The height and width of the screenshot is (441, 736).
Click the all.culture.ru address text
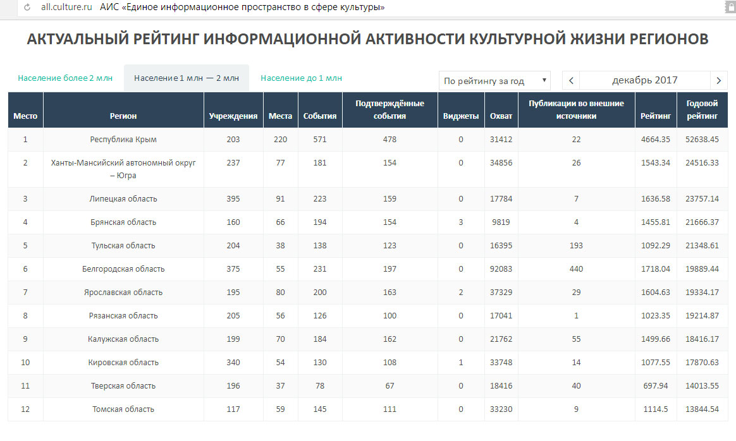tap(66, 8)
